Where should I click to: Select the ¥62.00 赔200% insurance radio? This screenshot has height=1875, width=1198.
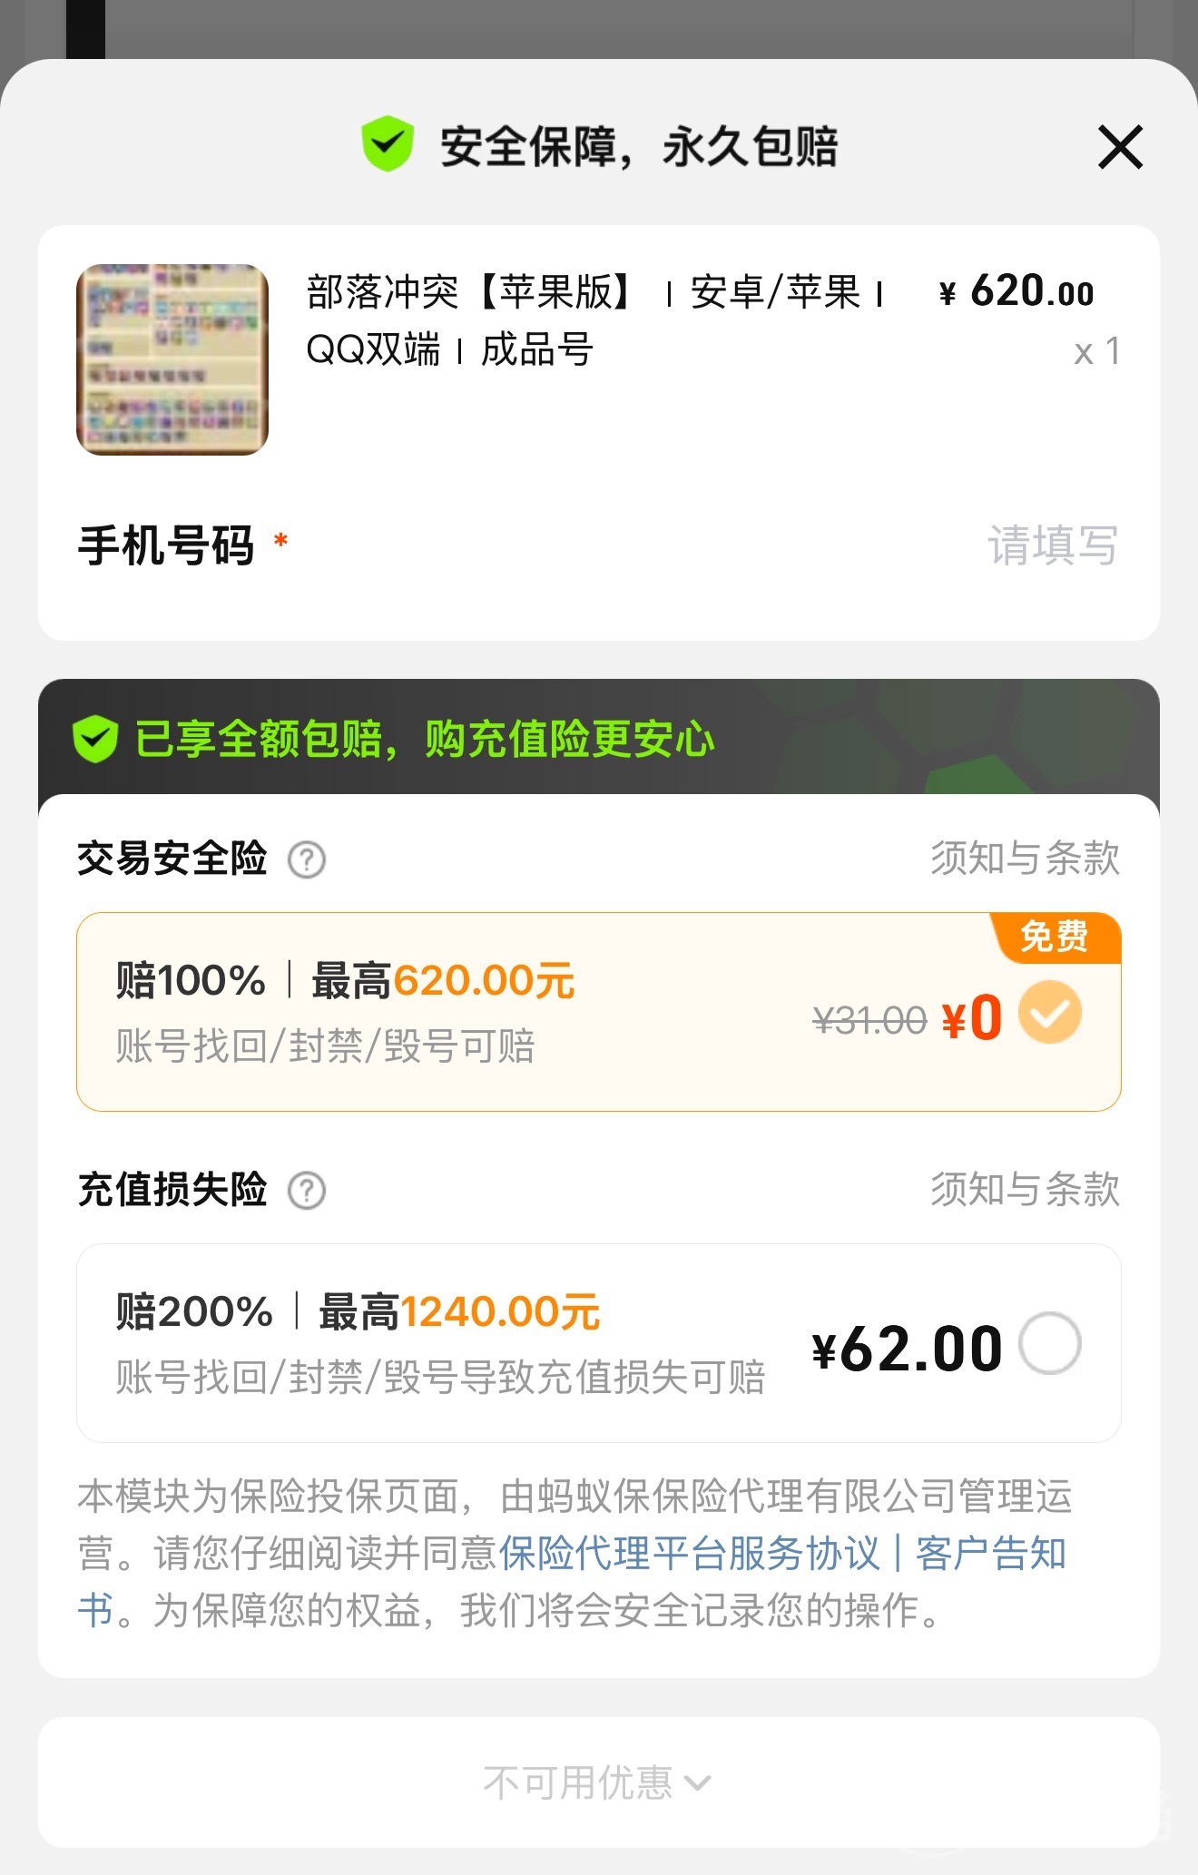(1050, 1344)
